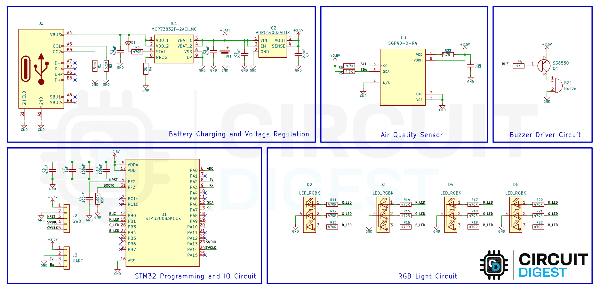Click the Air Quality Sensor section title
The width and height of the screenshot is (600, 292).
(x=411, y=135)
